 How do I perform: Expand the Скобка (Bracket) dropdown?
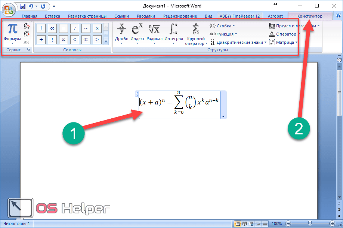(222, 26)
